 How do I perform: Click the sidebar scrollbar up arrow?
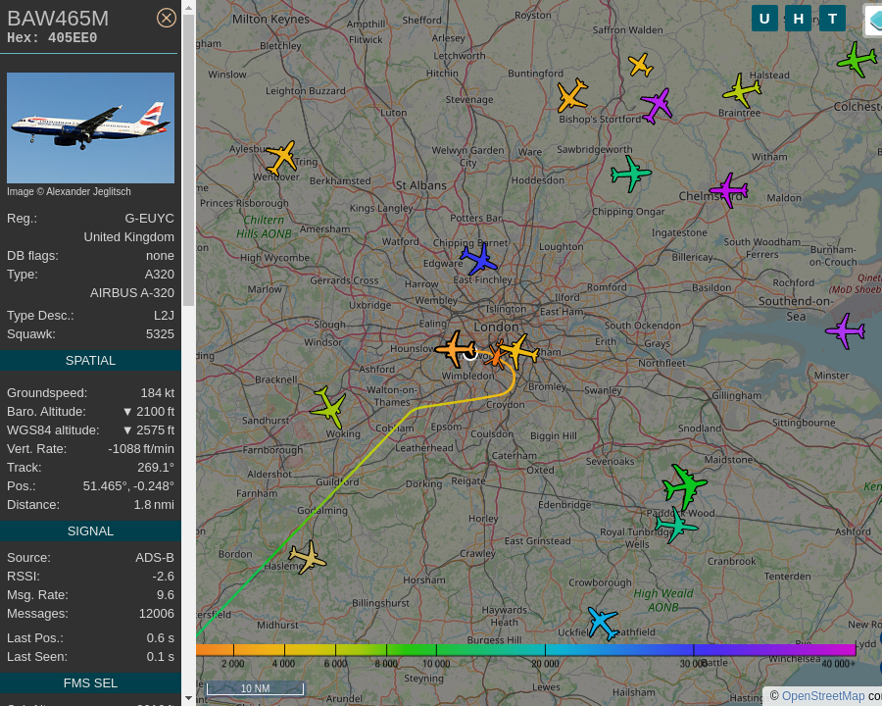[188, 7]
